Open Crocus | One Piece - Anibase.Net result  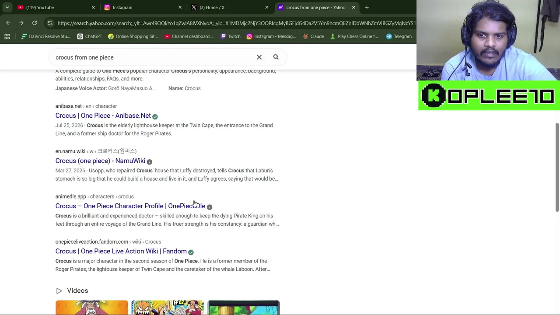coord(103,115)
